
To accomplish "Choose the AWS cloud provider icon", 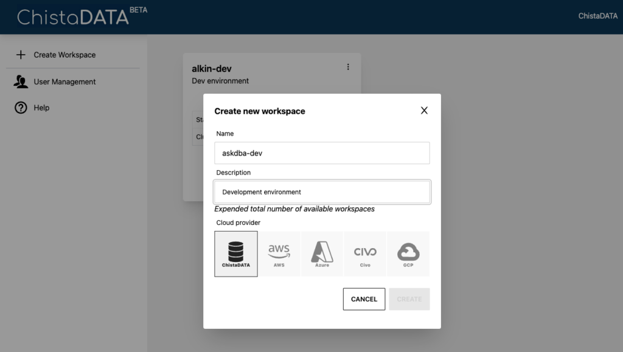I will (x=279, y=254).
